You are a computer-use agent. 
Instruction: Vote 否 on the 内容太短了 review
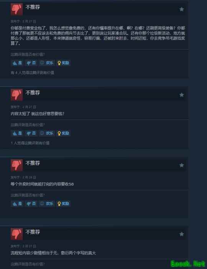31,133
